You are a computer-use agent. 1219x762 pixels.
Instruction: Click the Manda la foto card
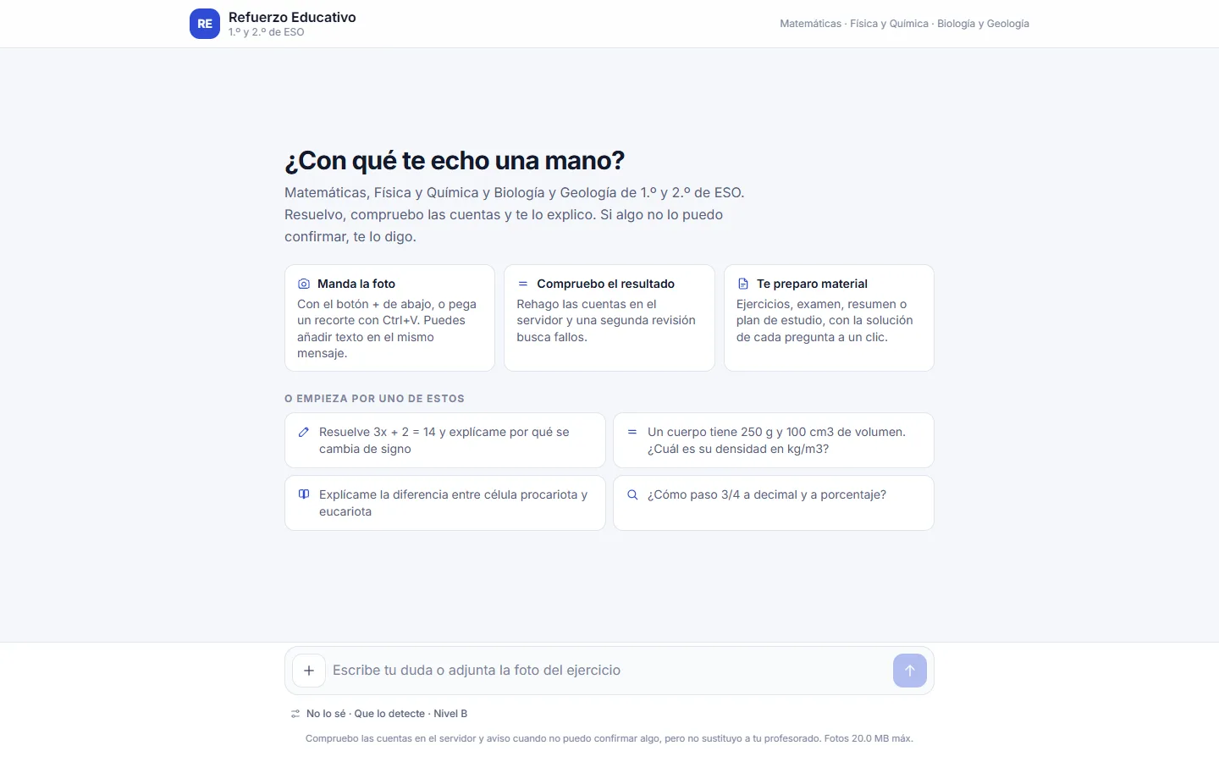pyautogui.click(x=389, y=318)
